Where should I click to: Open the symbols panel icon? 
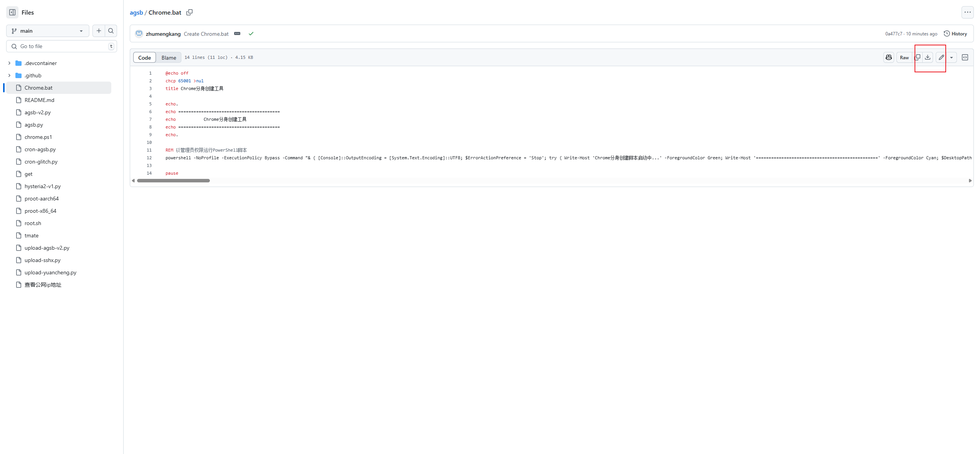(x=965, y=57)
